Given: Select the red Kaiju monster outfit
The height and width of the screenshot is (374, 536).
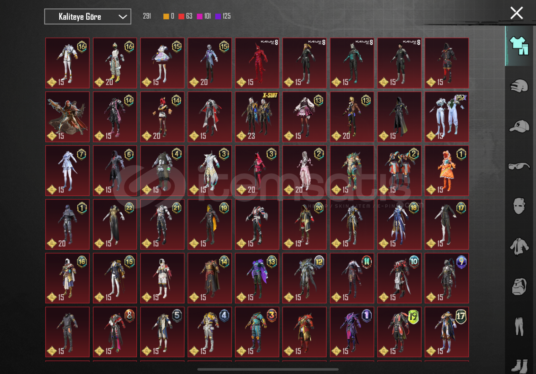Looking at the screenshot, I should point(257,63).
